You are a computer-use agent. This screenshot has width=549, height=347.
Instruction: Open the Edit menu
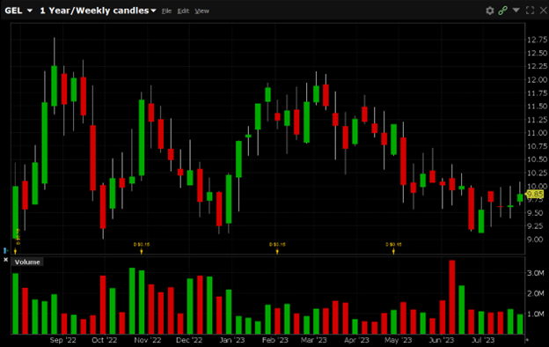(183, 11)
